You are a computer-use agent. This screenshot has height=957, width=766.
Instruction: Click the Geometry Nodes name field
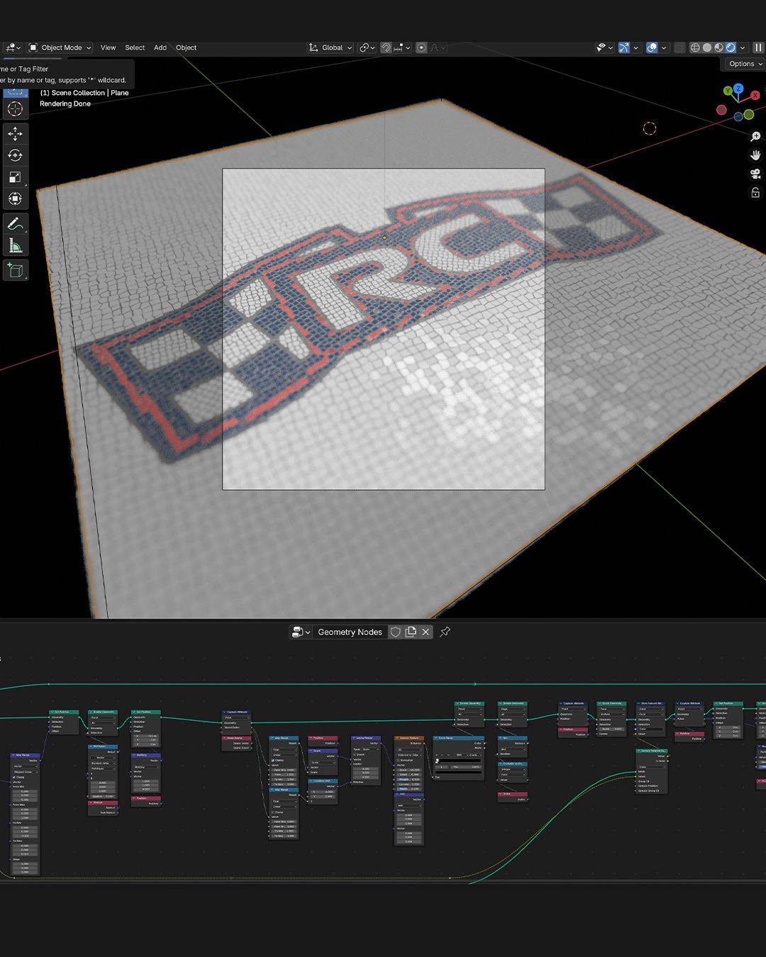pos(350,632)
